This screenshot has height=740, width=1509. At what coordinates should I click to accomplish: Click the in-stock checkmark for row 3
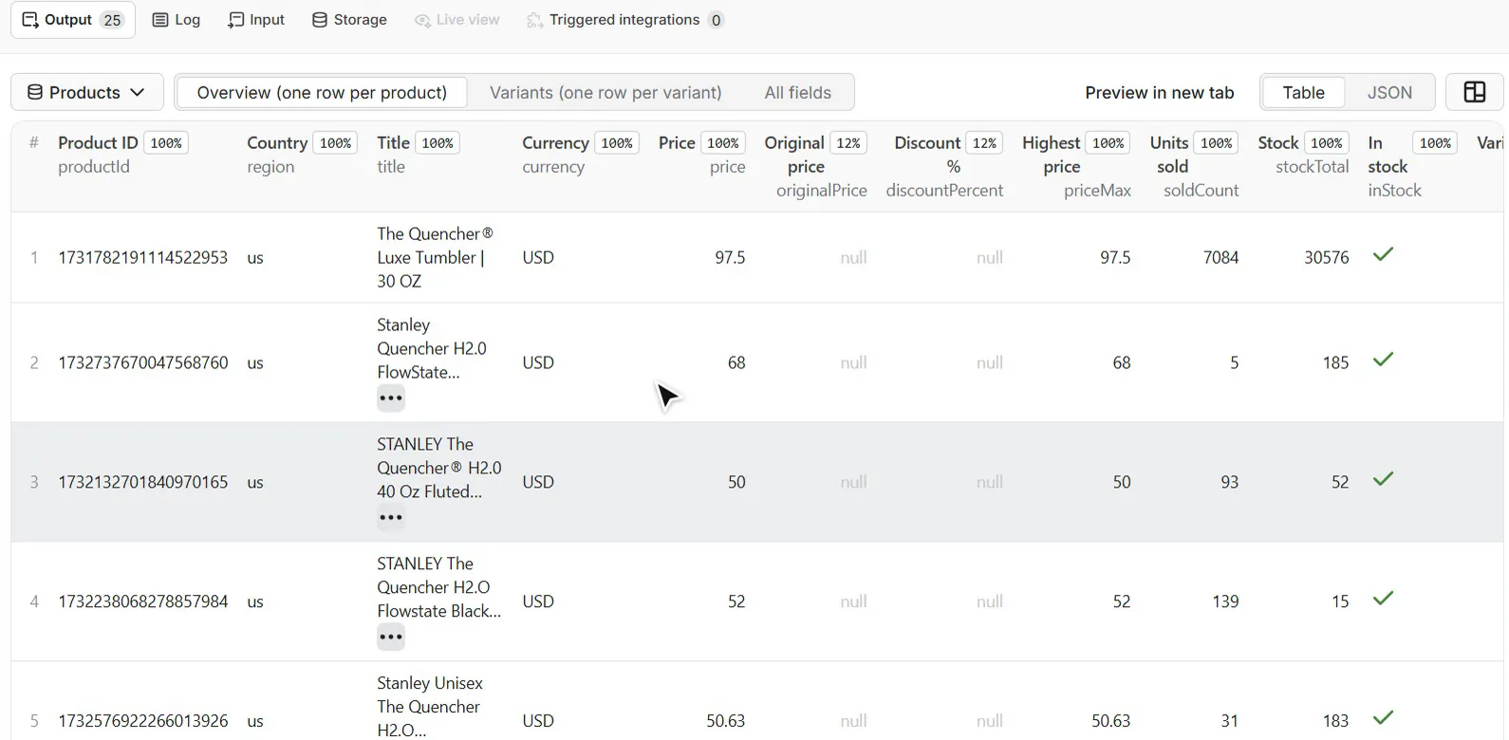(1383, 479)
